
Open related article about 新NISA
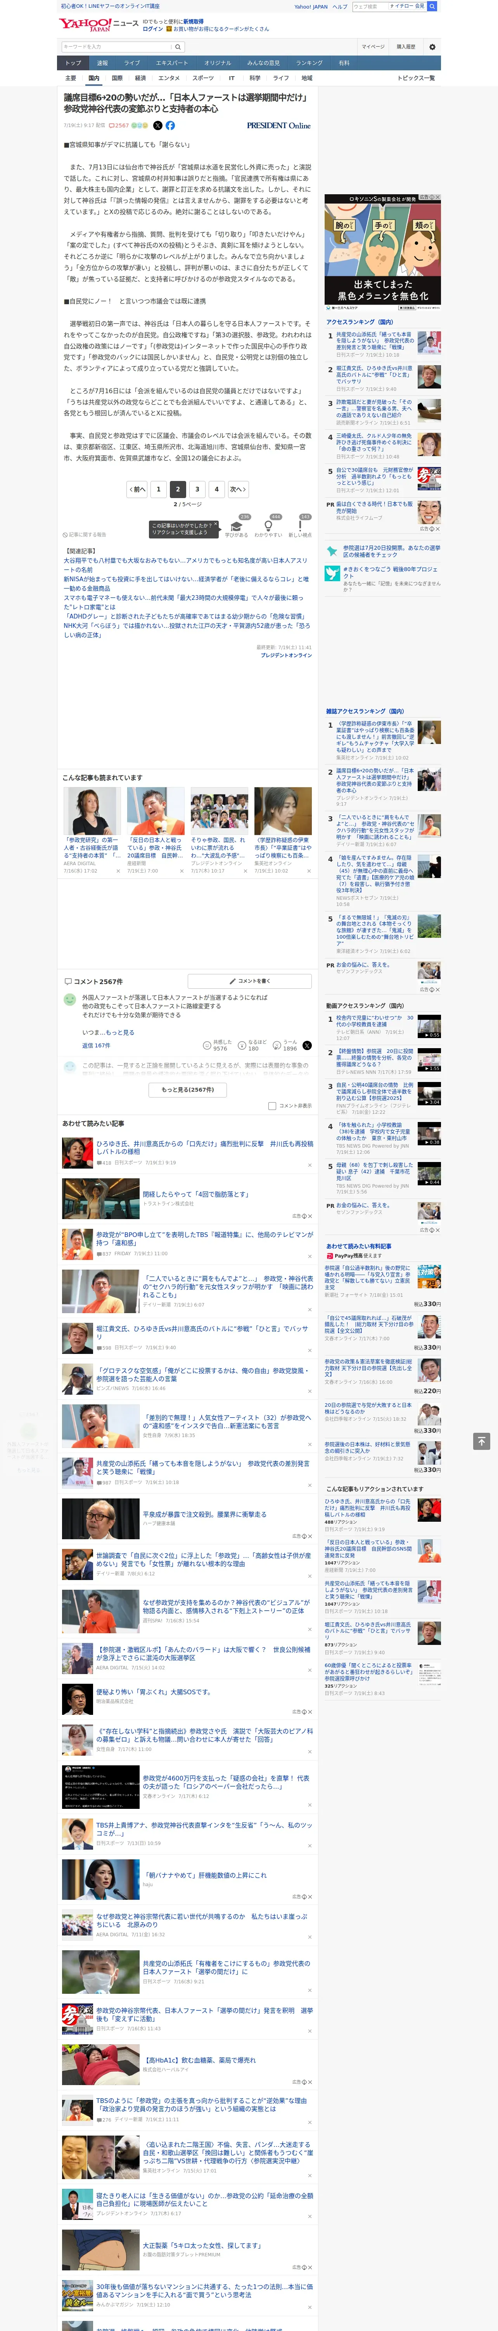click(185, 583)
